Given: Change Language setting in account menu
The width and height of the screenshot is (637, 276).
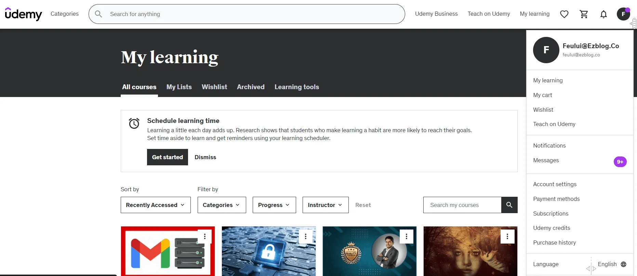Looking at the screenshot, I should click(580, 264).
